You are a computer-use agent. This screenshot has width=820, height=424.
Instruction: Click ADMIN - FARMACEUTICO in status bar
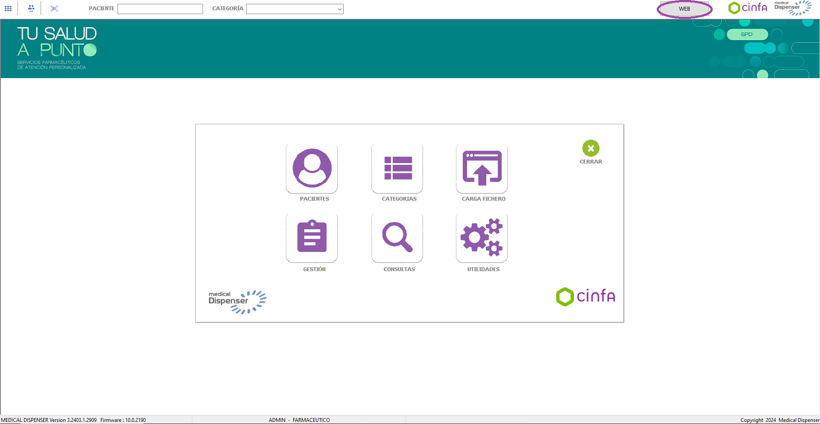[299, 420]
